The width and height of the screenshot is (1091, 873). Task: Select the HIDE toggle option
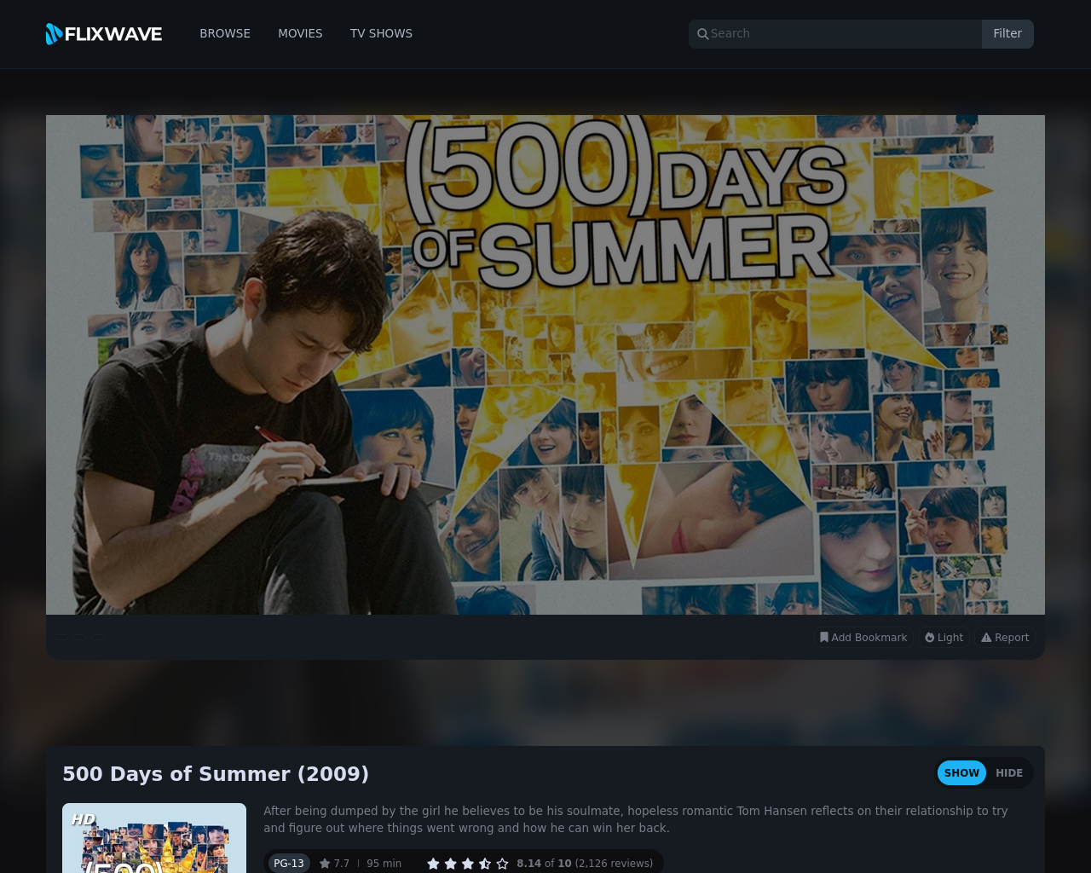[1009, 773]
